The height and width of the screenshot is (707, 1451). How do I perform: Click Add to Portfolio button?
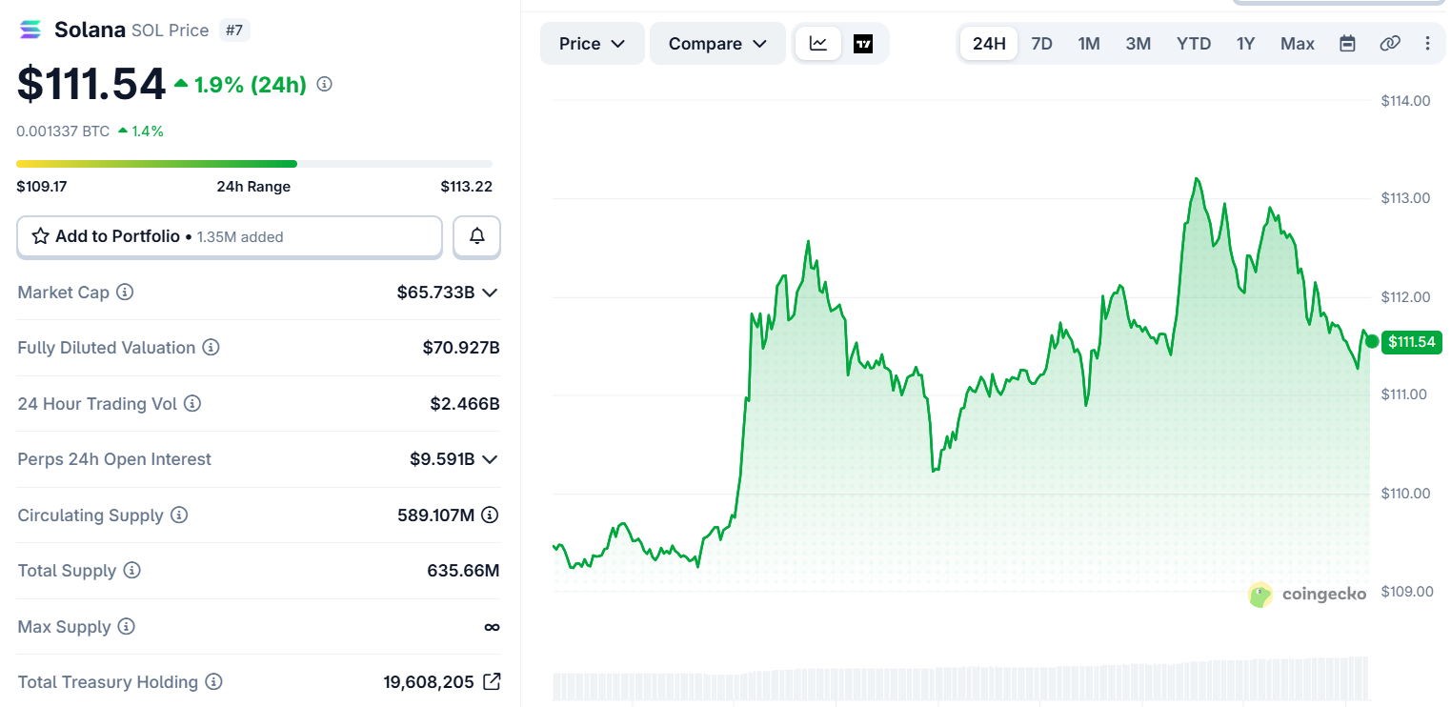pos(230,236)
